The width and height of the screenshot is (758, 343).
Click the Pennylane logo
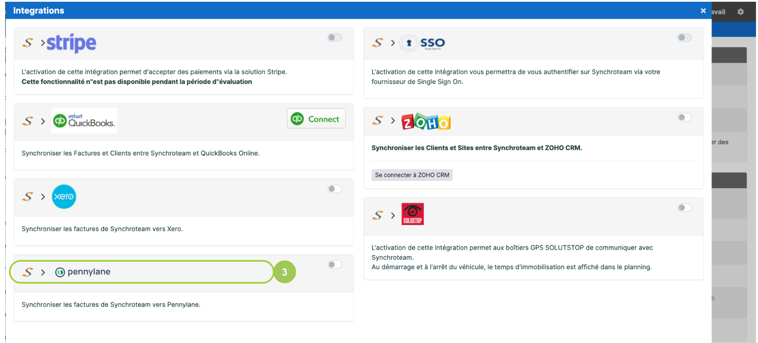83,272
